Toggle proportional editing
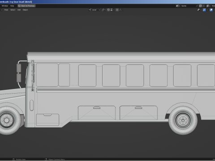The width and height of the screenshot is (215, 161). tap(117, 10)
